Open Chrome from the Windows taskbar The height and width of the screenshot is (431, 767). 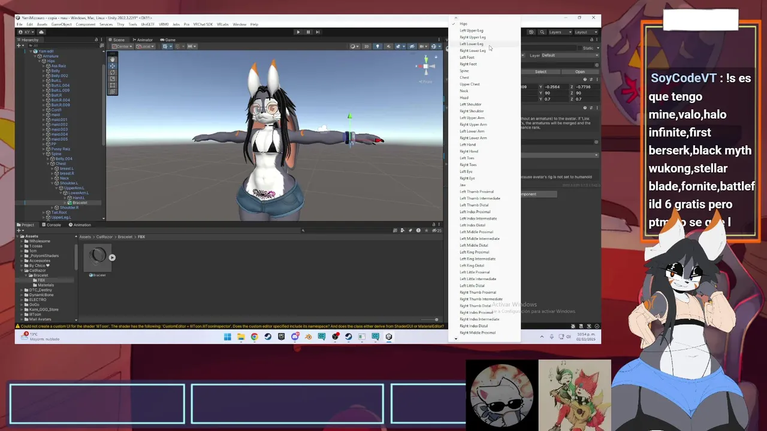(x=255, y=336)
